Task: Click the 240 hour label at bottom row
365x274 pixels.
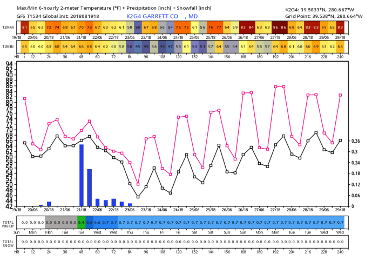Action: (340, 252)
